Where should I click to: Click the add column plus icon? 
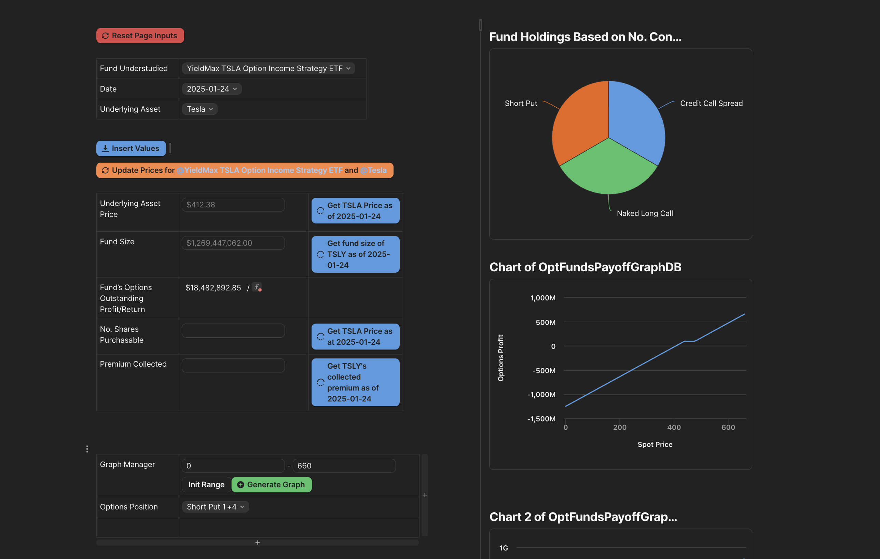[x=425, y=495]
